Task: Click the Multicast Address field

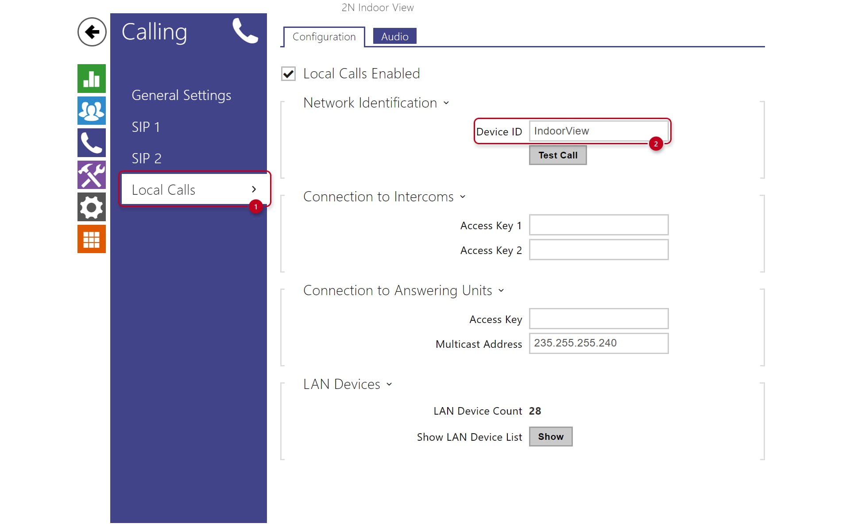Action: pyautogui.click(x=599, y=343)
